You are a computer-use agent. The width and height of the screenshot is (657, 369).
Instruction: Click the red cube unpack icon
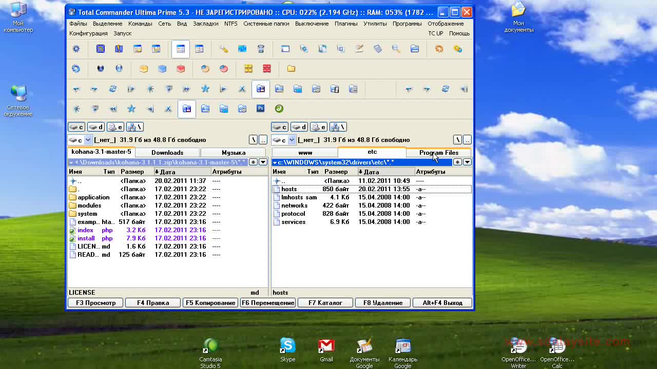click(x=181, y=69)
